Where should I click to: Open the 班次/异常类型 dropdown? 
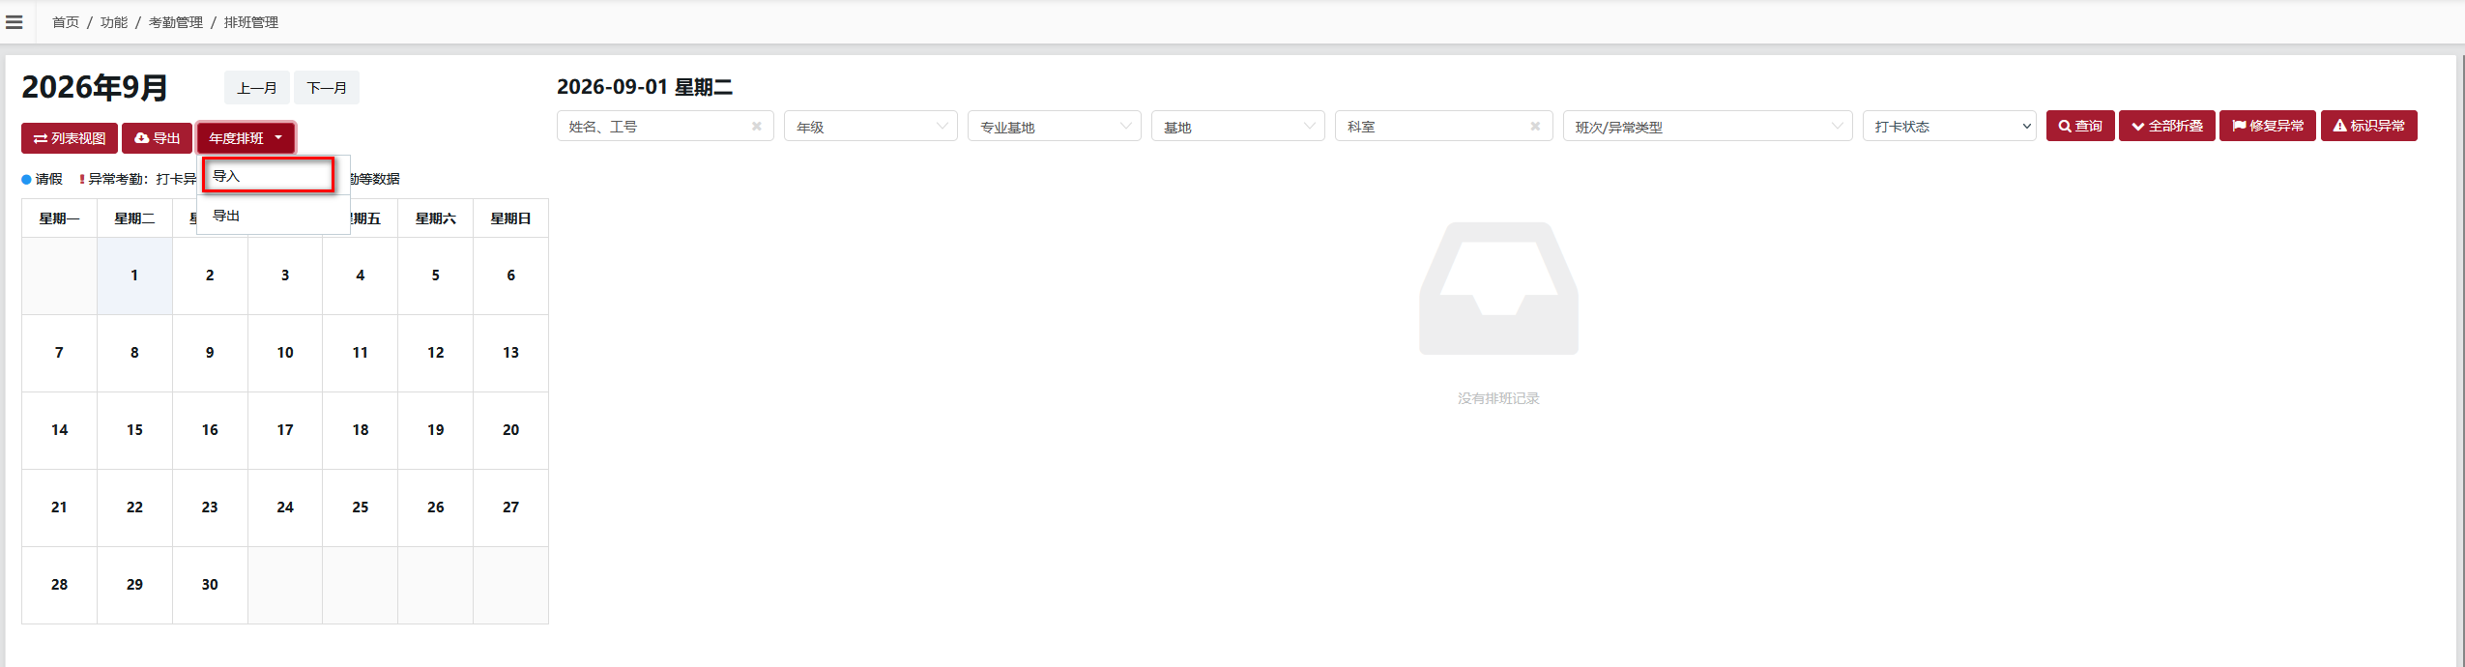1707,127
